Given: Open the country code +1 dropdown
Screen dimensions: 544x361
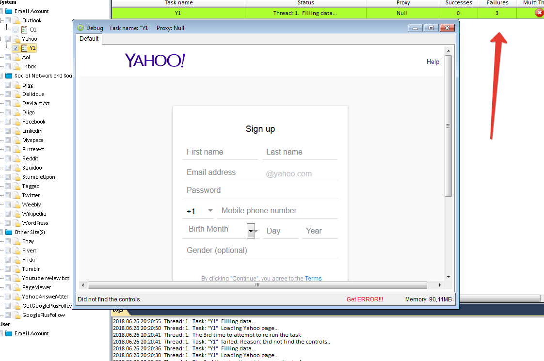Looking at the screenshot, I should click(x=210, y=211).
